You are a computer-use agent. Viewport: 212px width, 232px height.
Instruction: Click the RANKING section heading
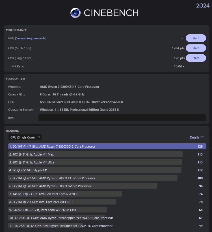point(12,131)
